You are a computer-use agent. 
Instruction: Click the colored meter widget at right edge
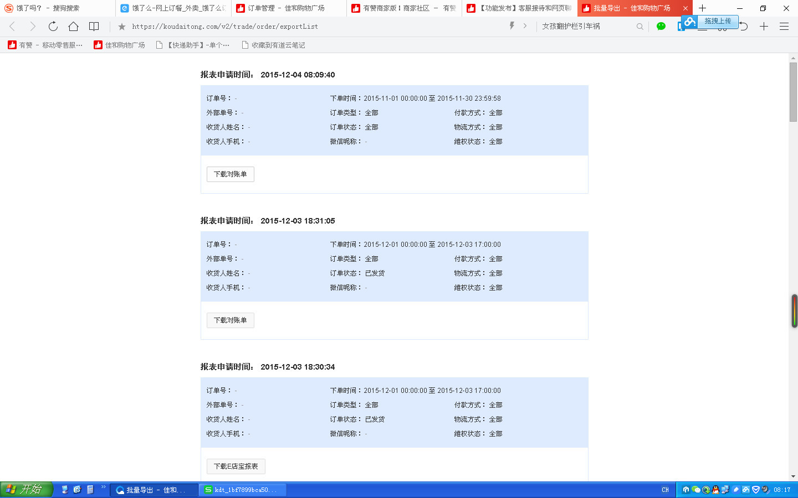pyautogui.click(x=794, y=311)
